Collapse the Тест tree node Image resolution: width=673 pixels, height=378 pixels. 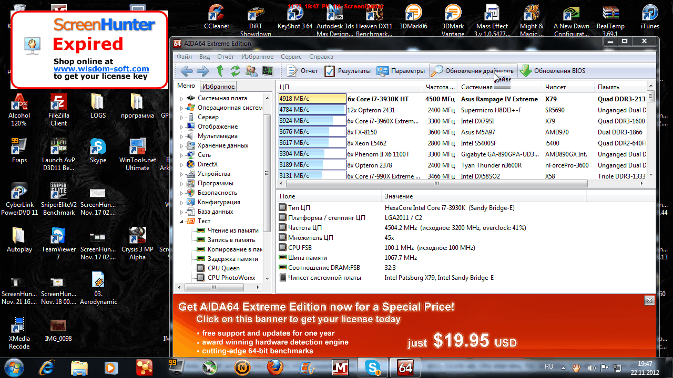[182, 221]
